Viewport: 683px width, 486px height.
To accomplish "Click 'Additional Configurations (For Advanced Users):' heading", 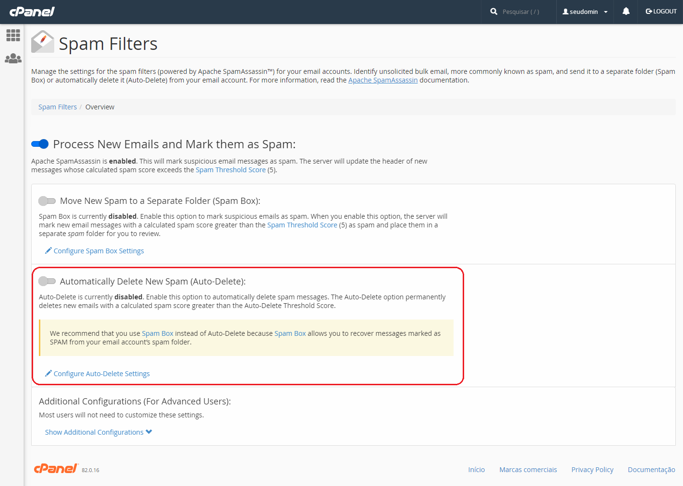I will click(x=135, y=401).
